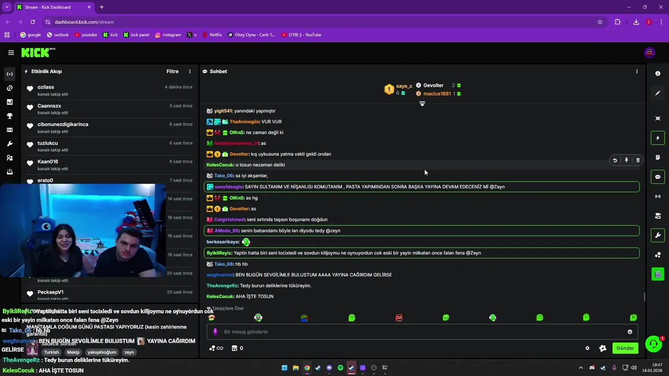Viewport: 669px width, 376px height.
Task: Click the Turkish tag
Action: [51, 352]
